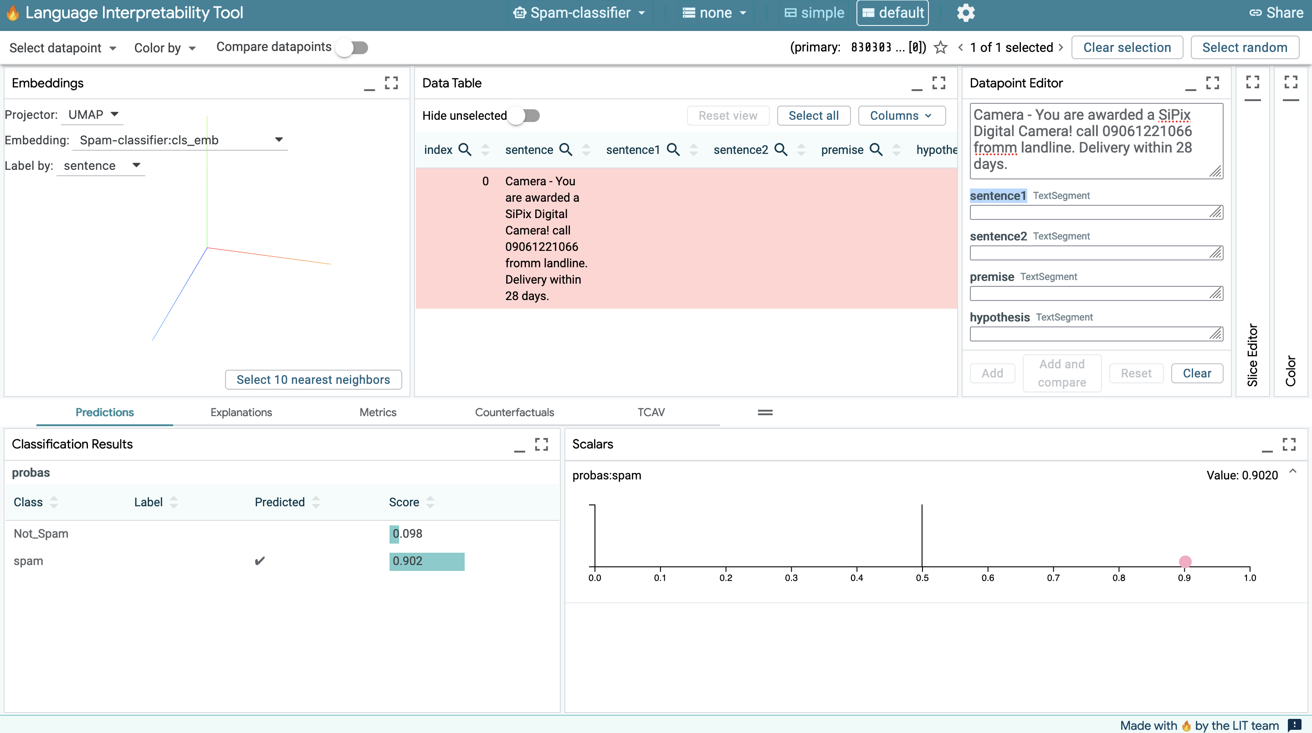Screen dimensions: 1312x733
Task: Maximize the Datapoint Editor panel
Action: [x=1213, y=83]
